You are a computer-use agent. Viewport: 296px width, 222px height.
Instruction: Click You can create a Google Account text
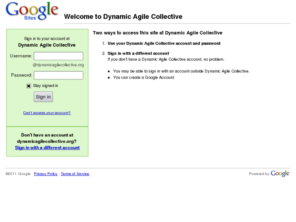click(x=144, y=77)
